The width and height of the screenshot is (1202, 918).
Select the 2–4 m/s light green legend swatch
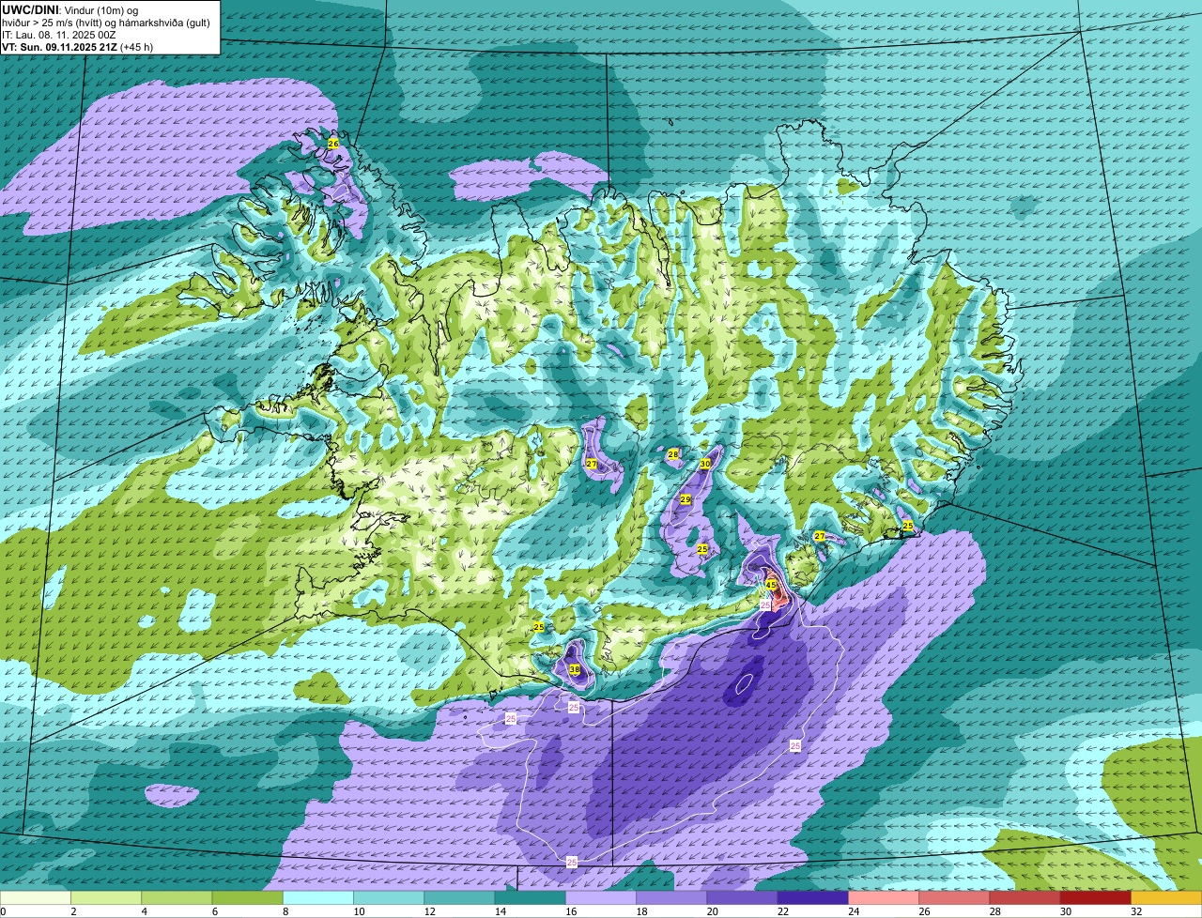[x=106, y=897]
